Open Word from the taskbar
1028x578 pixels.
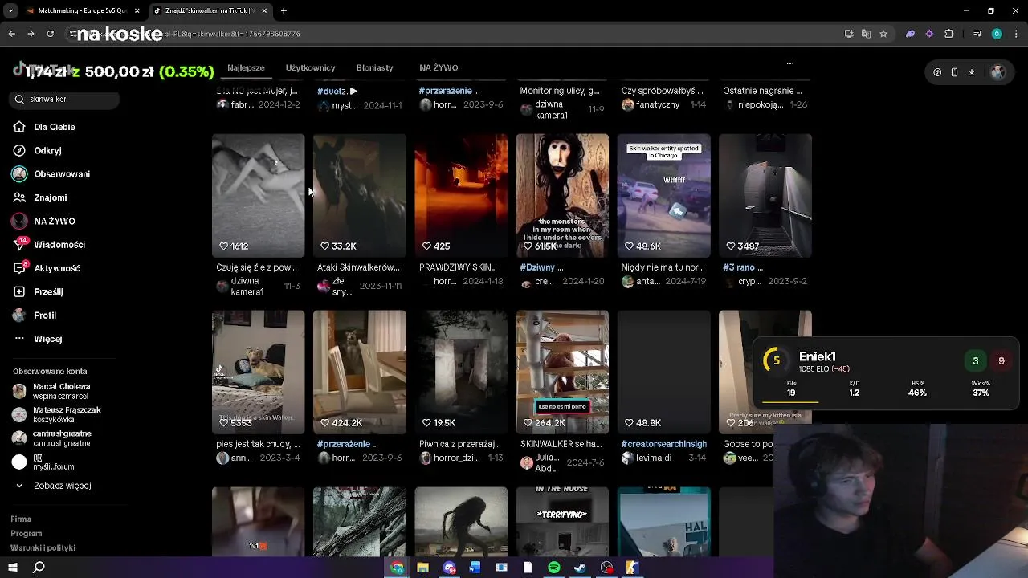[475, 568]
